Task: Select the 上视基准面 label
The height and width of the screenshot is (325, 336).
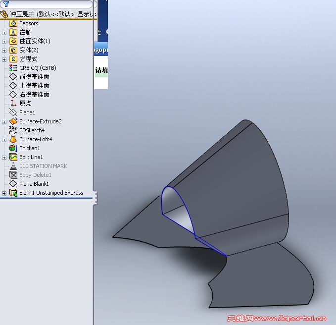Action: click(x=34, y=86)
